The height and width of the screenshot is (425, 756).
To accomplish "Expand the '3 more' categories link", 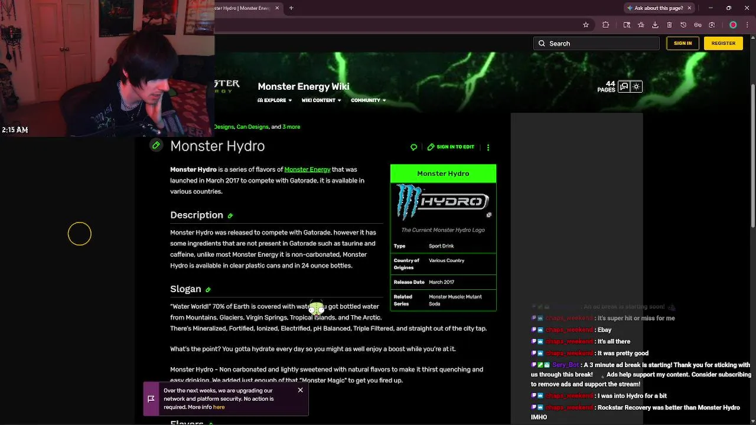I will pyautogui.click(x=291, y=127).
